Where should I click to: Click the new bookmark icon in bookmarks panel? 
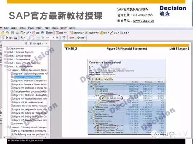30,44
